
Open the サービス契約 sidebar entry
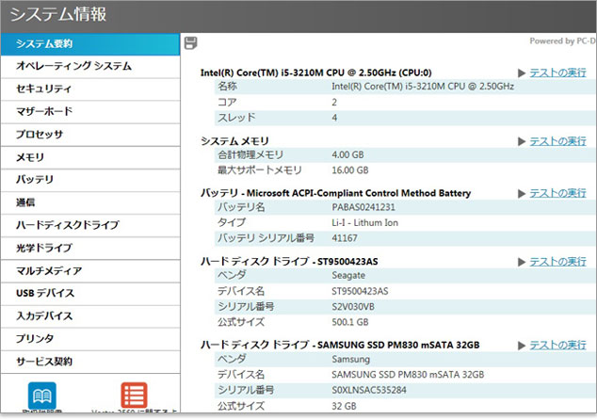click(x=89, y=361)
